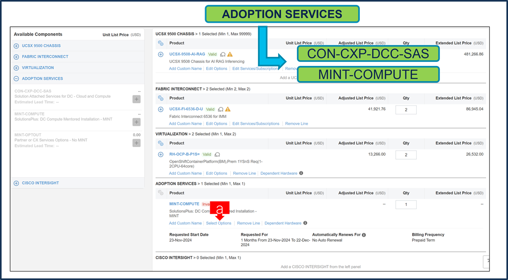Click extended price 86,945.04
Screen dimensions: 508x280
(x=475, y=109)
